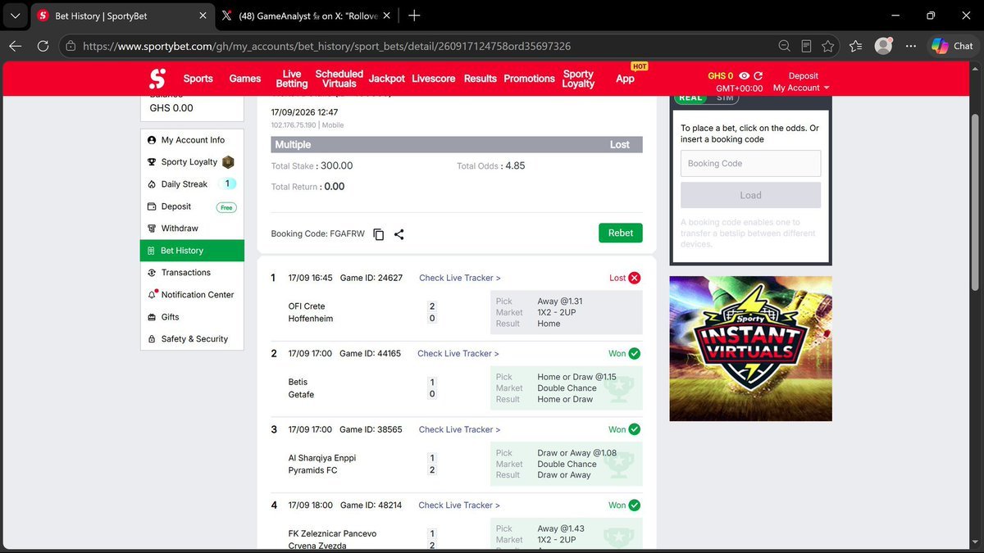Refresh the GHS balance in header
This screenshot has width=984, height=553.
[758, 75]
